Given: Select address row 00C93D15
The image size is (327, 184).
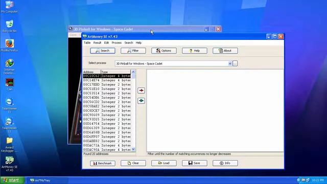Looking at the screenshot, I should pyautogui.click(x=107, y=119).
